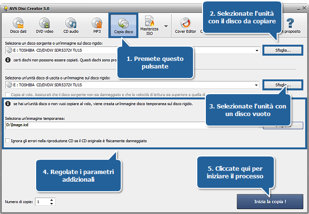The height and width of the screenshot is (214, 309).
Task: Click the info icon beside 'se hai un'unità'
Action: (8, 104)
